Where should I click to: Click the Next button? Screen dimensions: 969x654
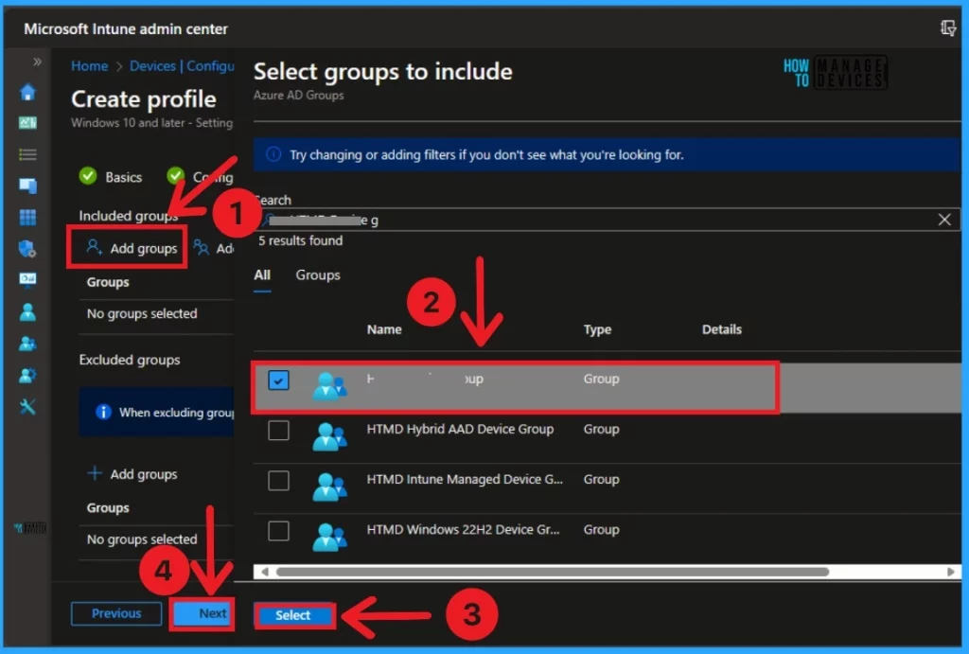coord(203,613)
